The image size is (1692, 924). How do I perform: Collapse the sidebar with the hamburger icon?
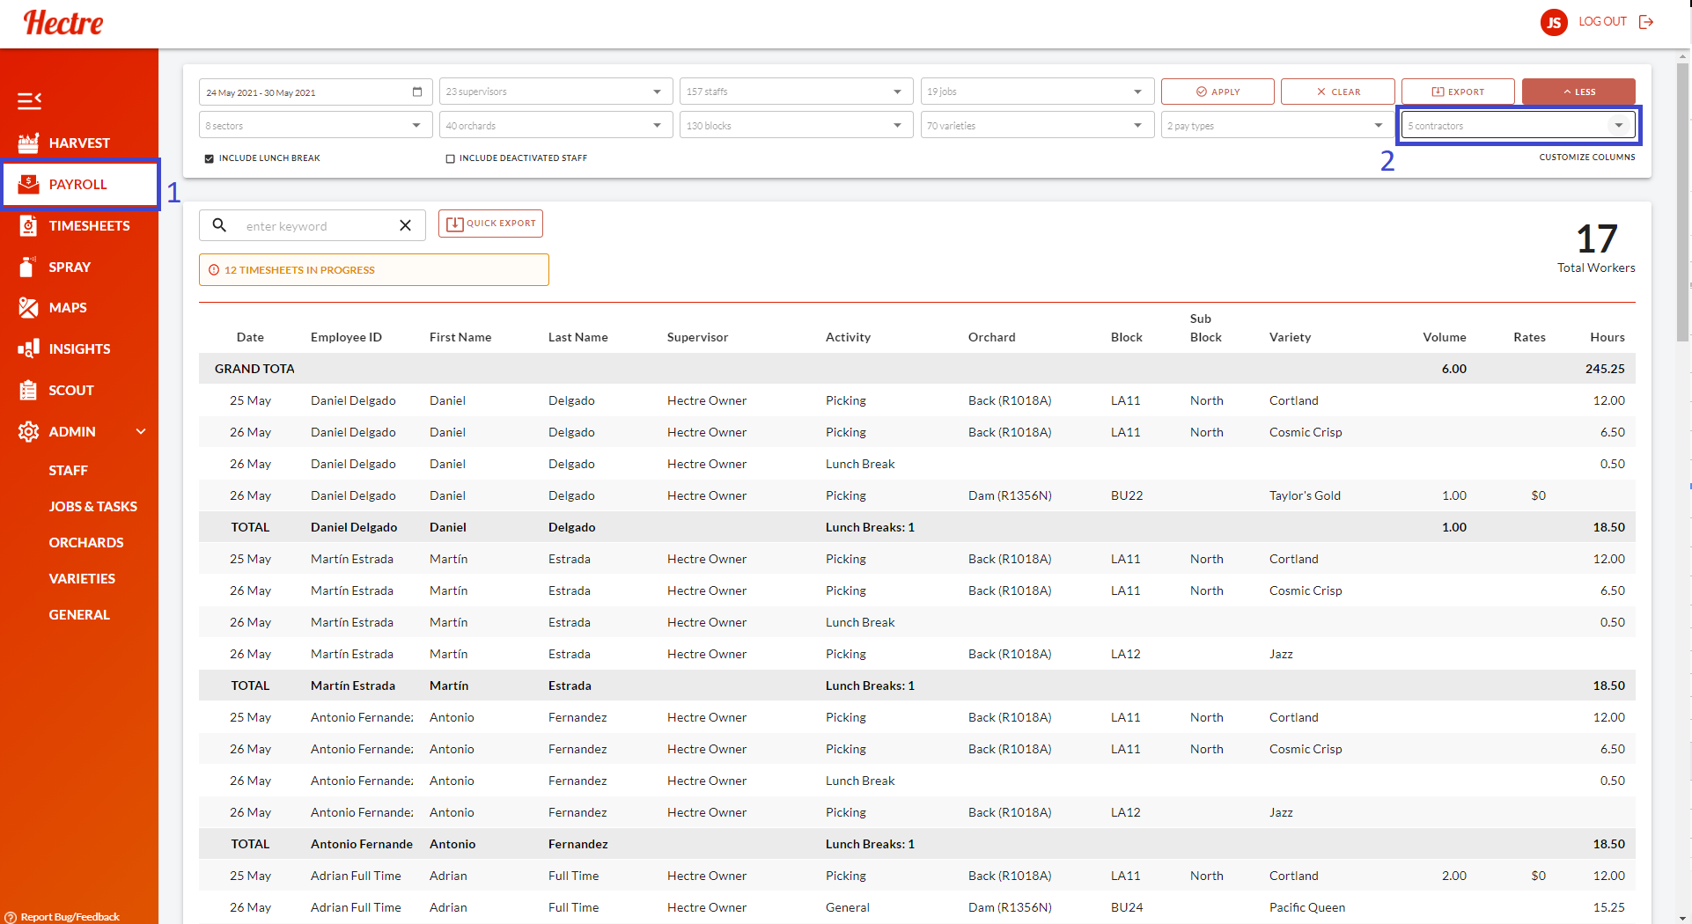(29, 101)
